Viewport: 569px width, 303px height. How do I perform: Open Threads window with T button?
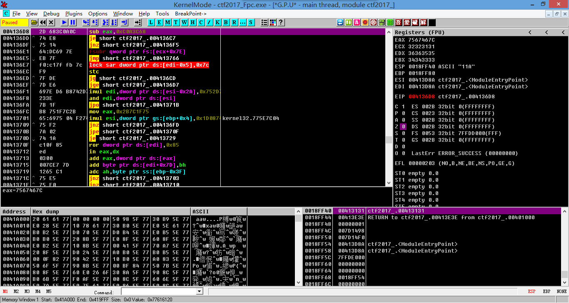click(175, 22)
